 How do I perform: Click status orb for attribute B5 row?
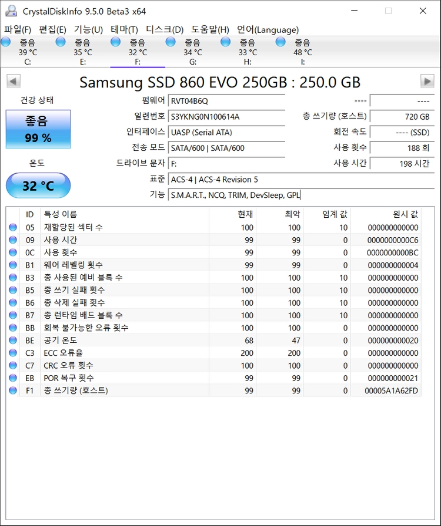click(x=13, y=290)
